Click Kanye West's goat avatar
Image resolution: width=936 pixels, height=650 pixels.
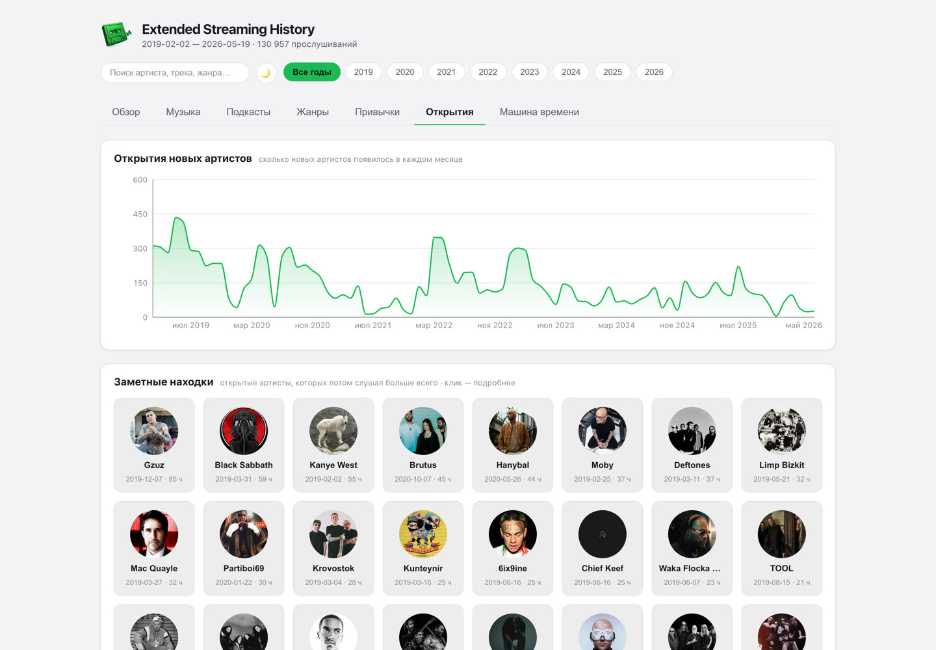(x=333, y=431)
